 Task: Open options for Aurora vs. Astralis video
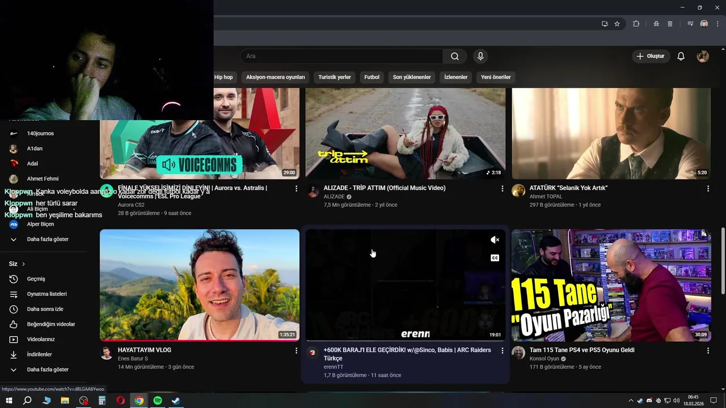point(296,188)
